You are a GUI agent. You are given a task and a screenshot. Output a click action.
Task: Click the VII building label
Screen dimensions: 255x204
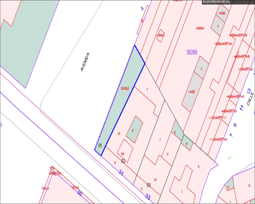coord(123,154)
